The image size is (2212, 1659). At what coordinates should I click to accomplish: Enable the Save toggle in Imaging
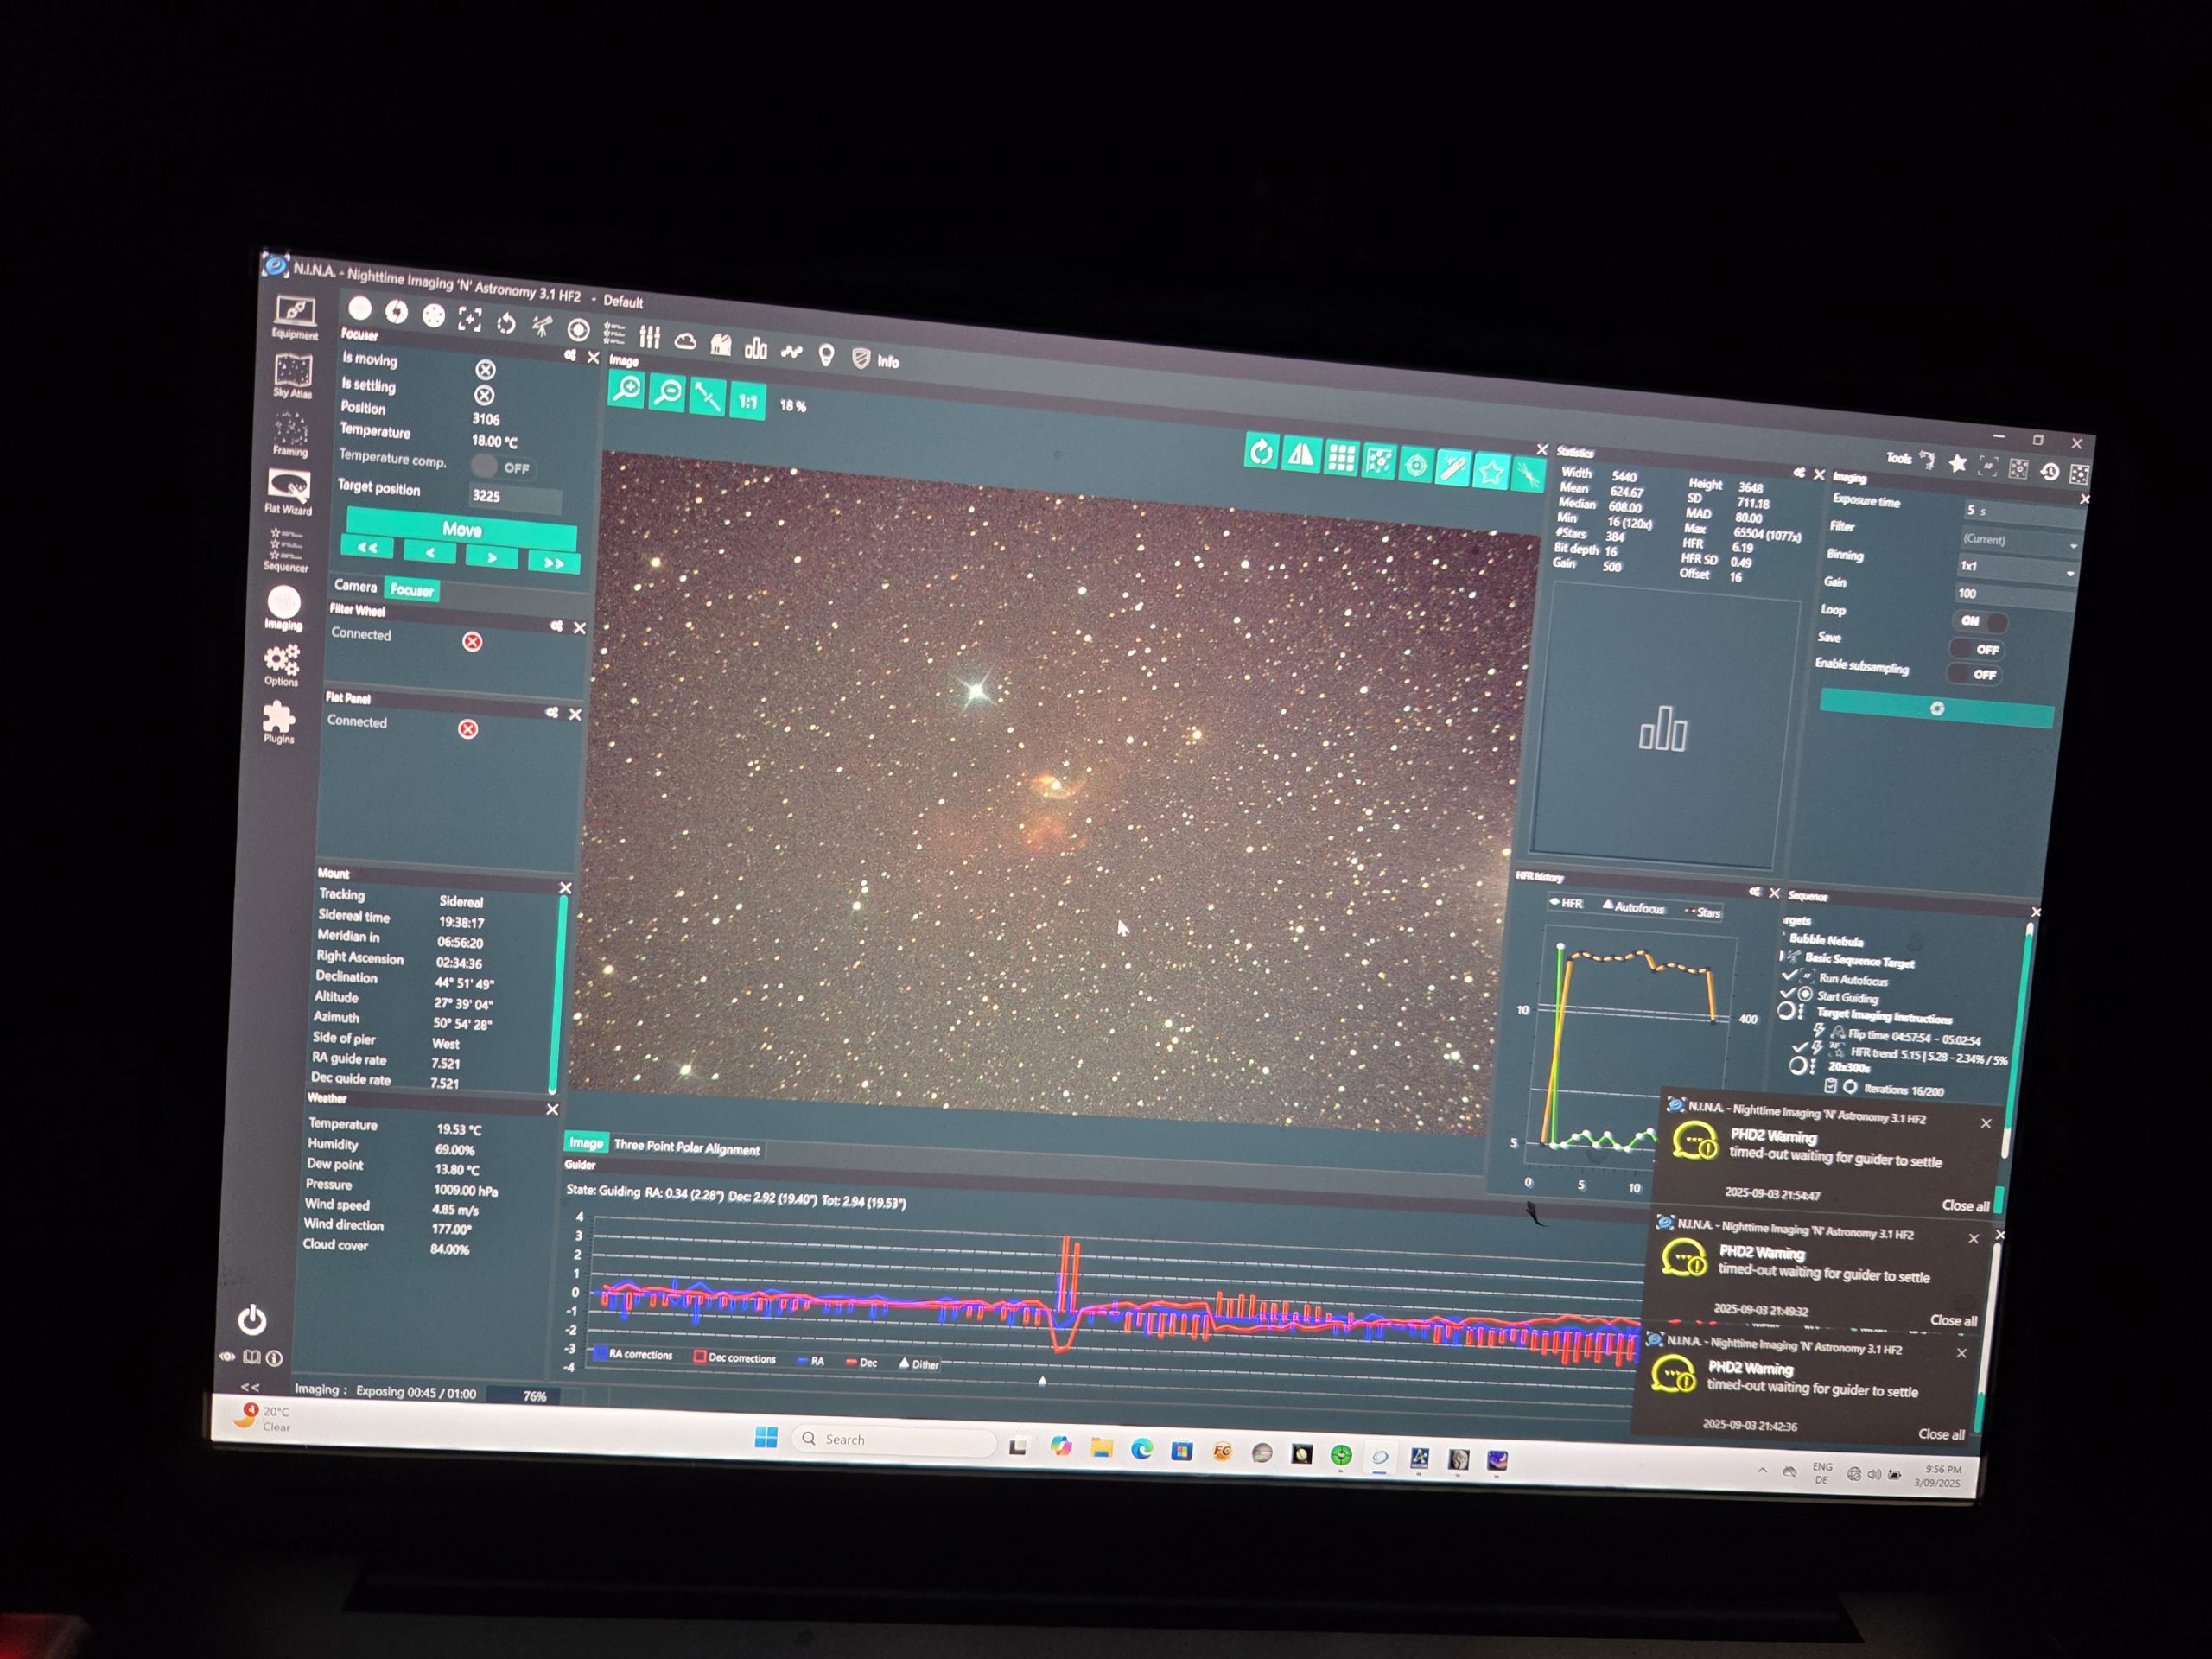(x=1977, y=649)
